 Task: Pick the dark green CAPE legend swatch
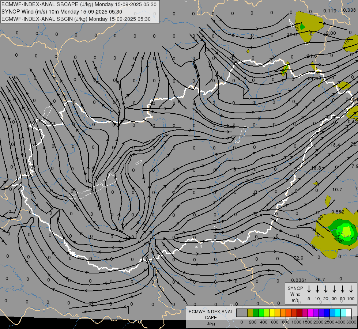pos(256,313)
